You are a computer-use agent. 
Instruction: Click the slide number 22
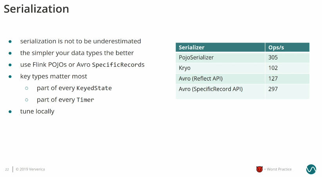7,170
